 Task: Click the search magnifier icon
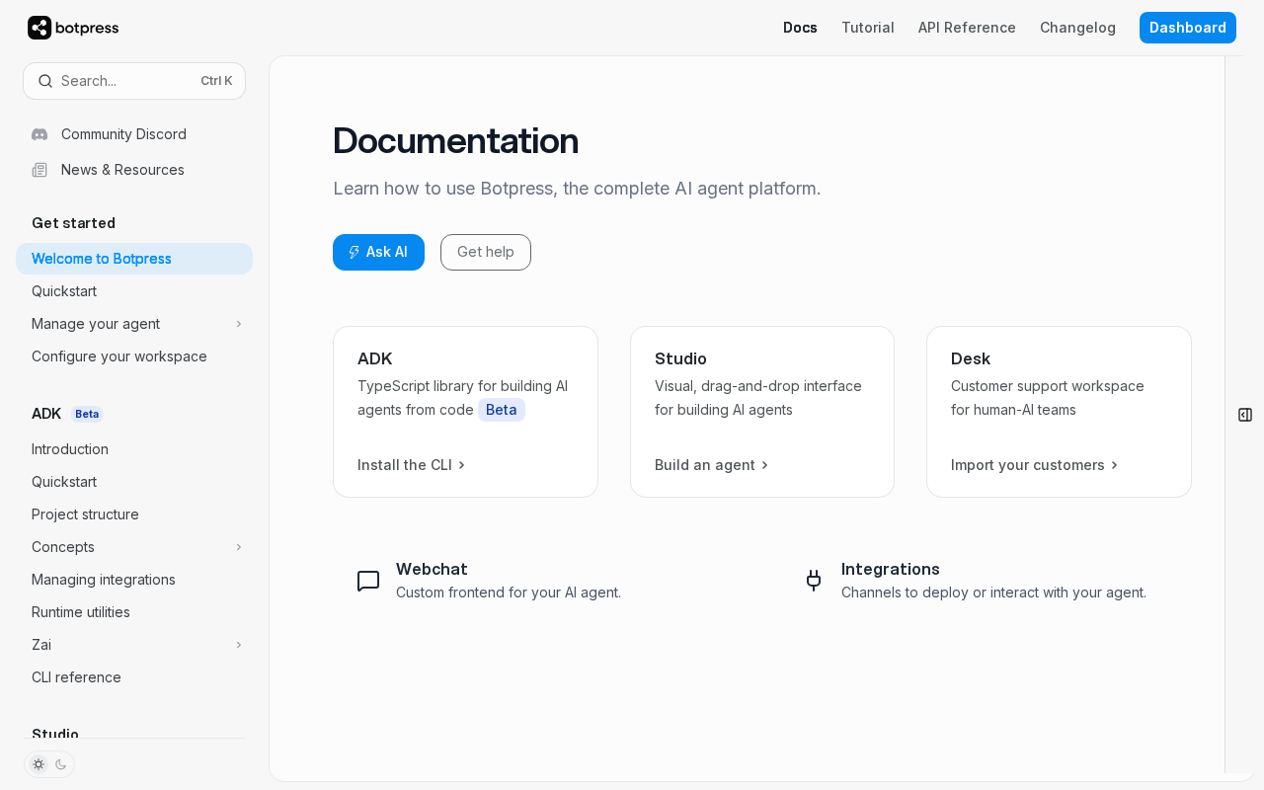click(45, 81)
